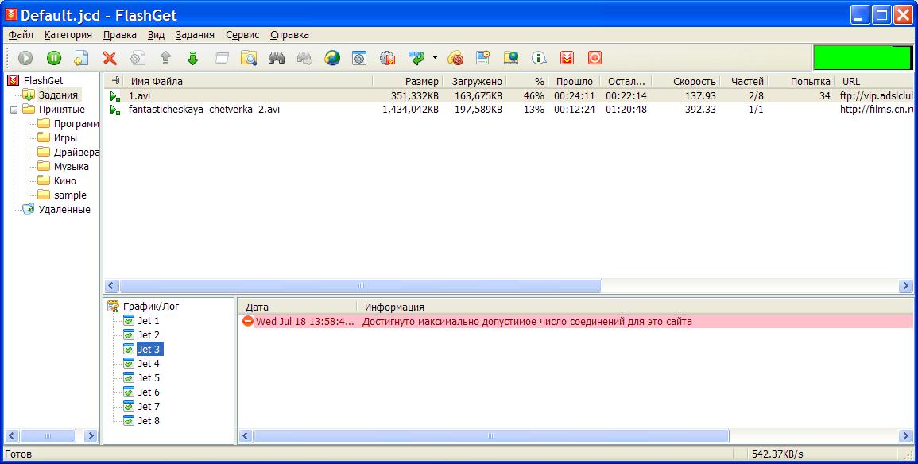This screenshot has width=918, height=464.
Task: Pause downloads with the green pause button
Action: [x=54, y=58]
